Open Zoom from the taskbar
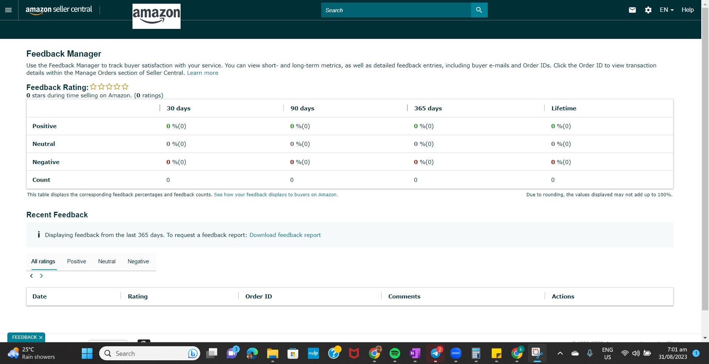Screen dimensions: 709x364 pos(456,354)
